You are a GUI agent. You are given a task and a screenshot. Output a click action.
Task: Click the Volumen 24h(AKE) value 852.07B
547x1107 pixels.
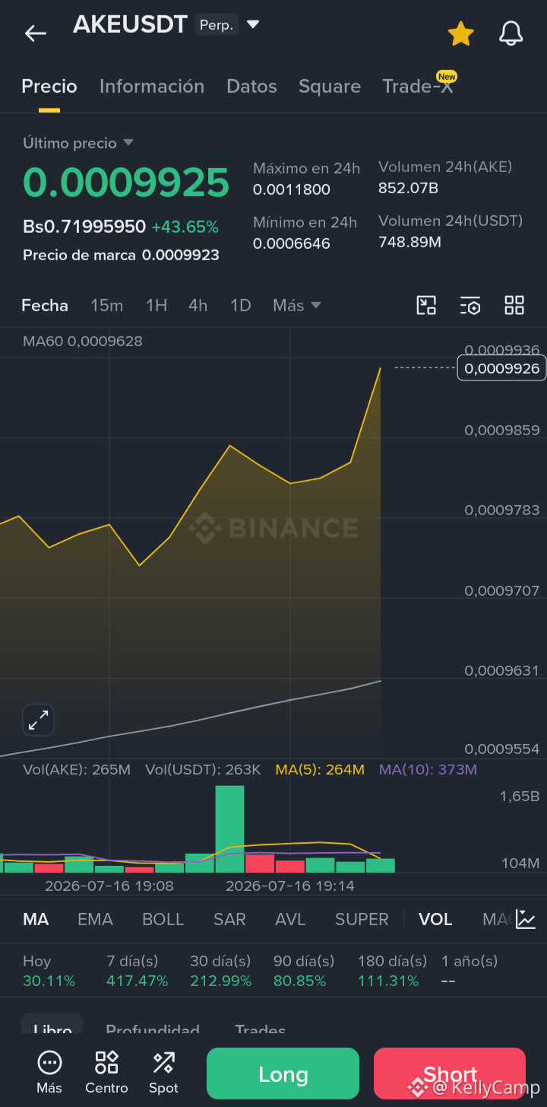[x=408, y=188]
